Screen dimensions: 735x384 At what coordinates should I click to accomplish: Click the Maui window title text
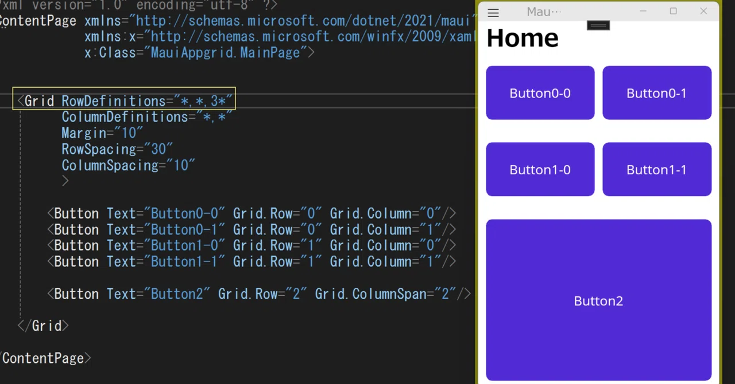point(544,12)
